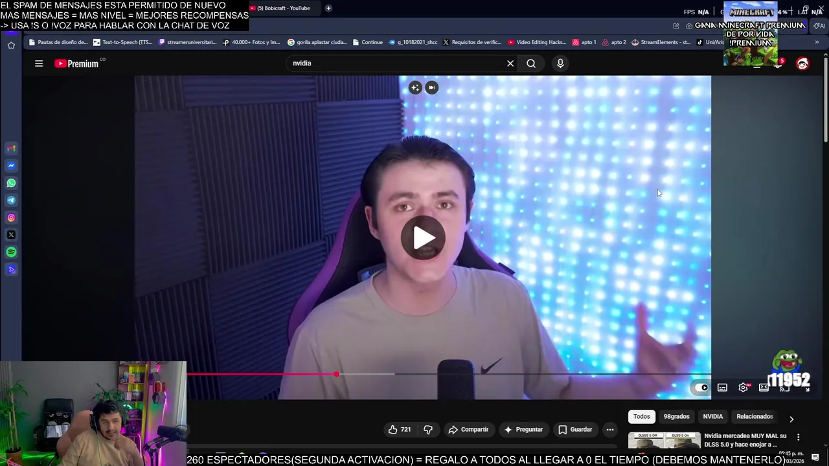Open Gmail from the browser sidebar

pos(11,148)
